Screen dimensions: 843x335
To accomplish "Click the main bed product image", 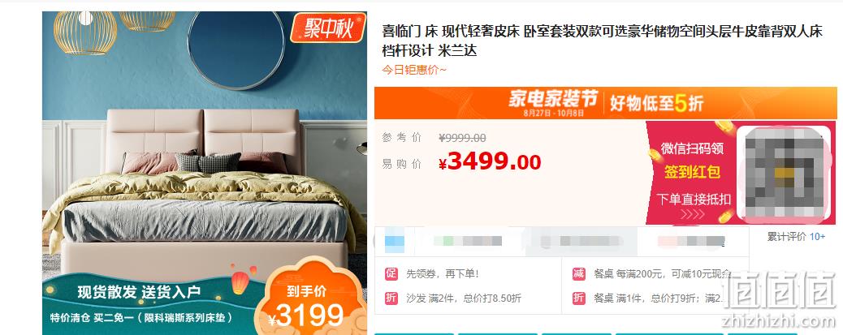I will tap(205, 173).
